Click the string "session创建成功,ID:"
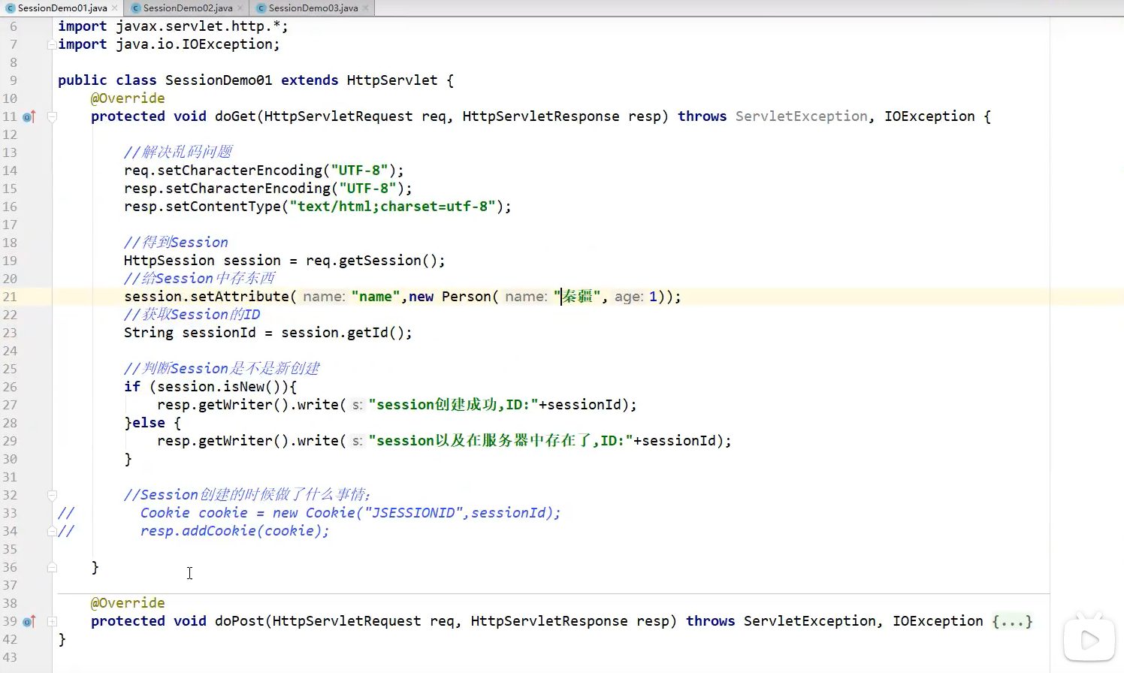The width and height of the screenshot is (1124, 673). pyautogui.click(x=454, y=405)
